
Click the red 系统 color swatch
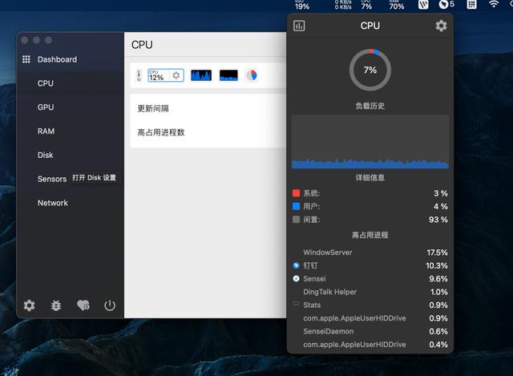pos(297,193)
